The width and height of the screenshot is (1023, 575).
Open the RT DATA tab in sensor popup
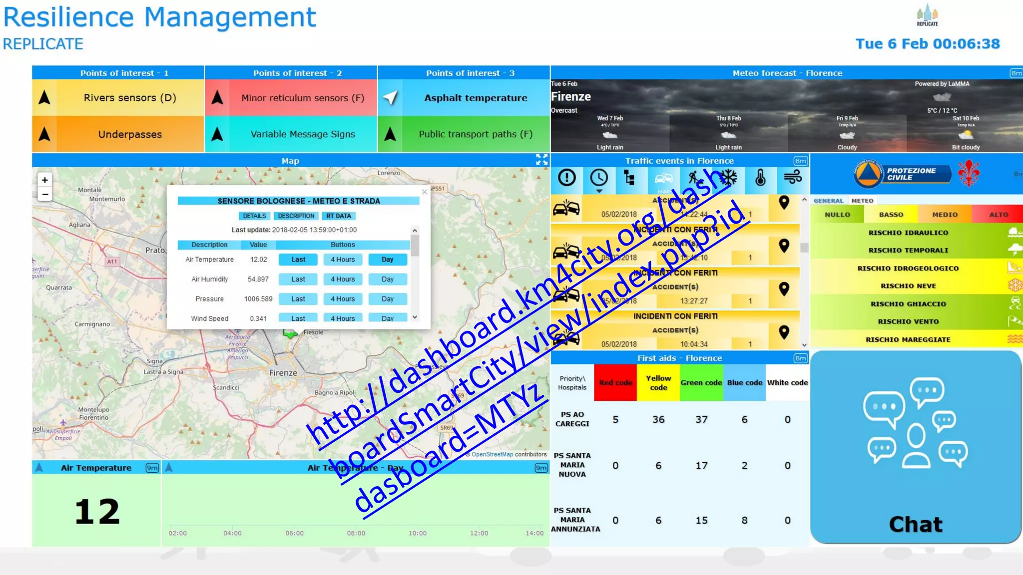tap(339, 216)
